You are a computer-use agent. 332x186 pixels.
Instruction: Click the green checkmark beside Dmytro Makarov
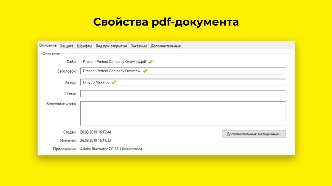114,82
